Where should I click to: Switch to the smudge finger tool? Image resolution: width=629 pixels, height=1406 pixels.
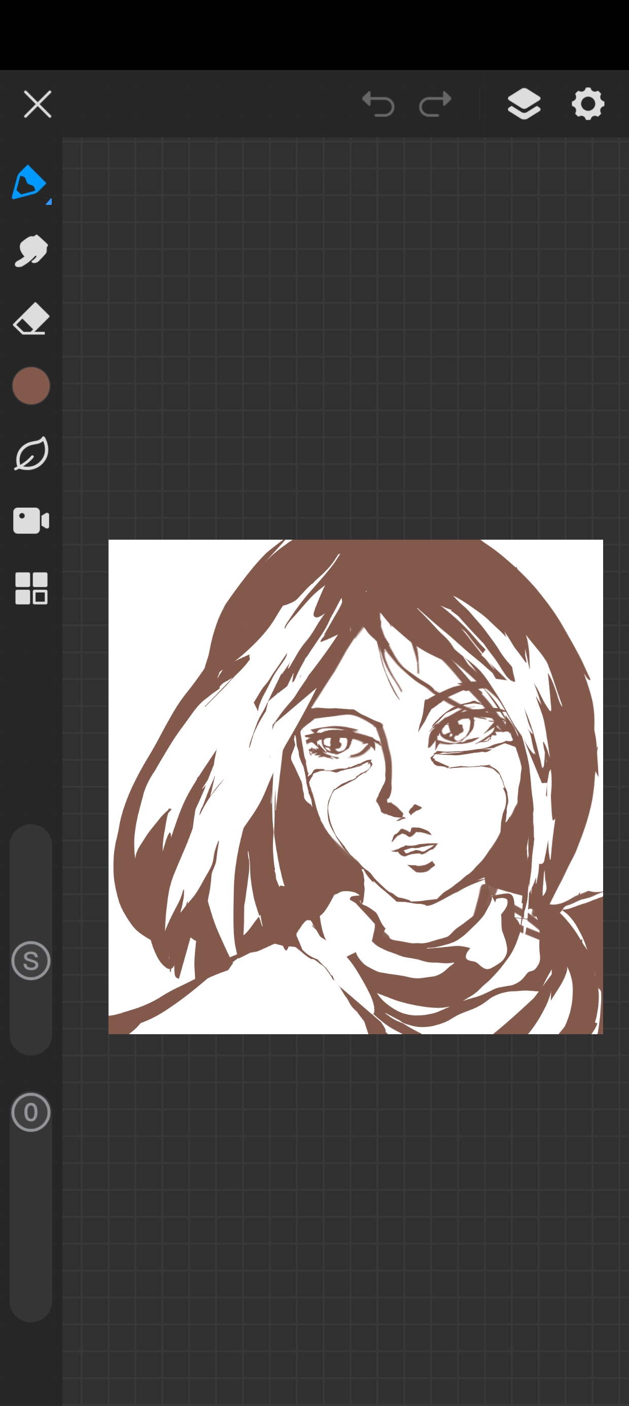[30, 251]
